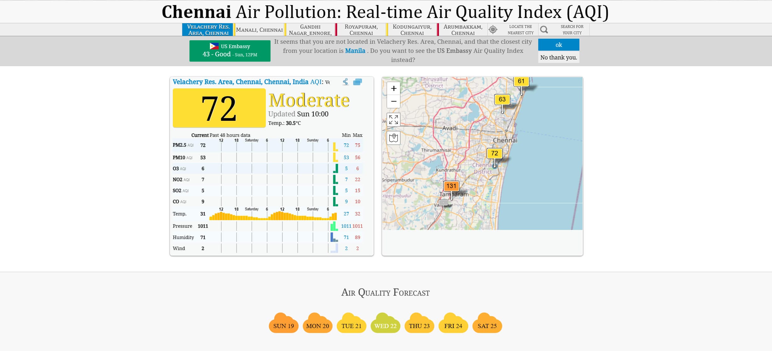772x351 pixels.
Task: Open the copy/embed widget icon next to share
Action: pos(358,82)
